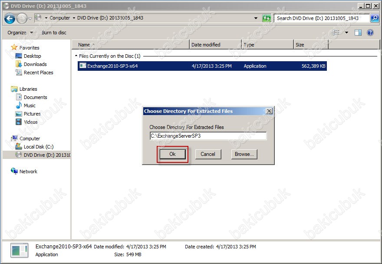
Task: Open the view options dropdown arrow
Action: click(346, 33)
